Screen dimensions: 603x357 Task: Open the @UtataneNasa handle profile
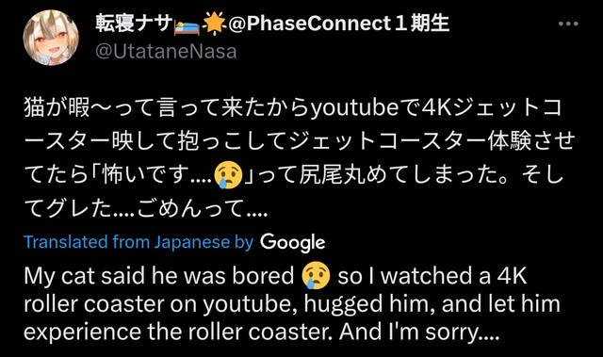[166, 52]
